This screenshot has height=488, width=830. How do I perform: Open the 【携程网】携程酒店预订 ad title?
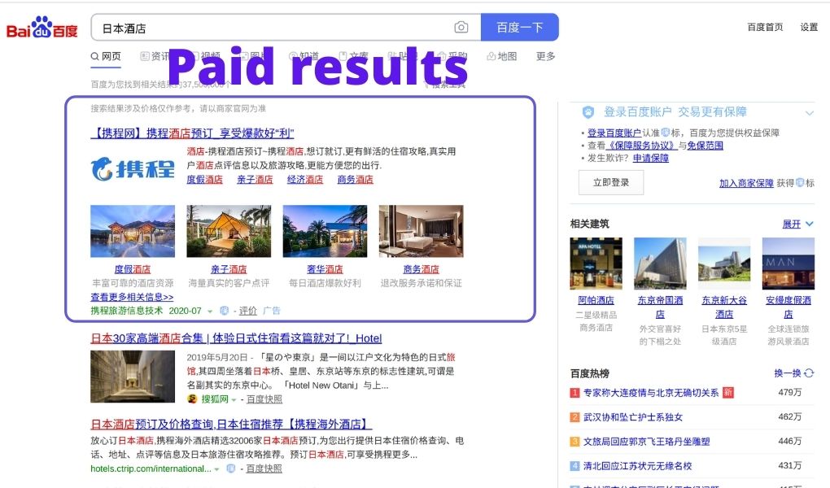[192, 133]
